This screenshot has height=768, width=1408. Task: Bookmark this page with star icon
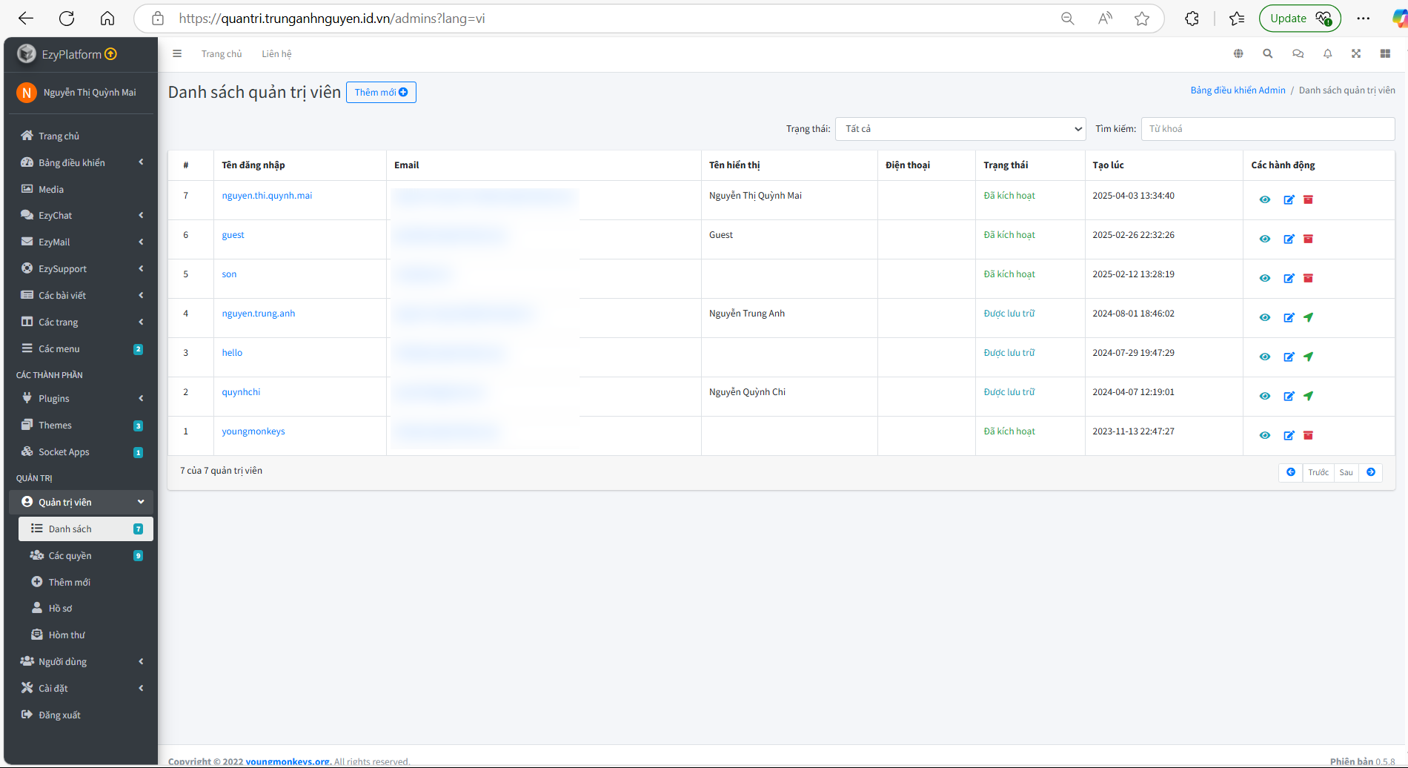[1142, 19]
